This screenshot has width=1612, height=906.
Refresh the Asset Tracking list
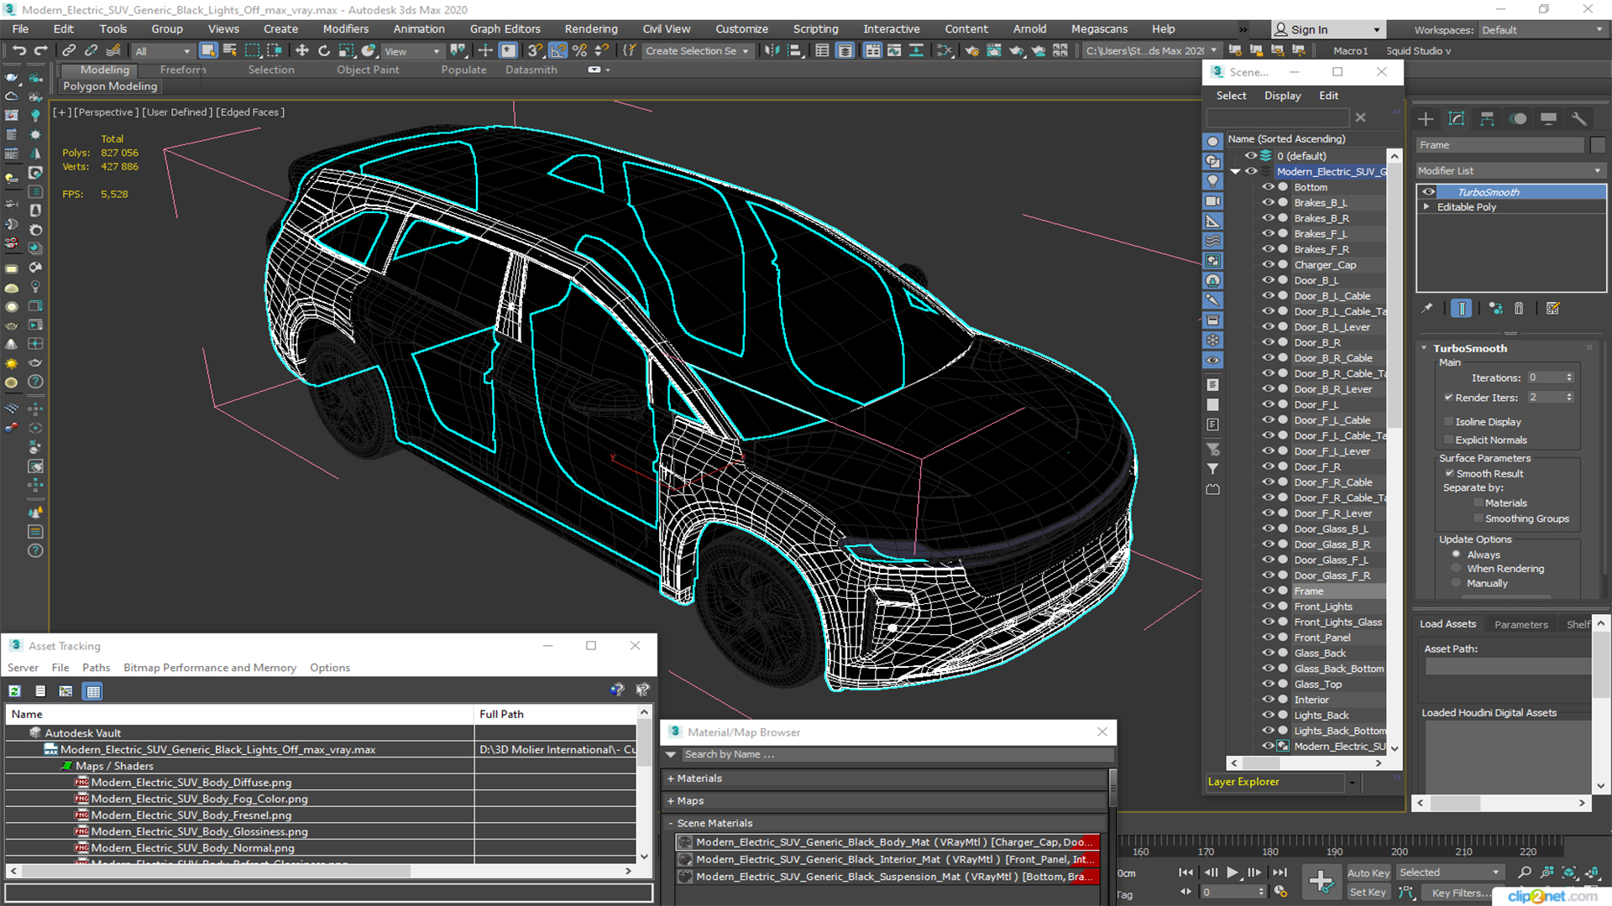(14, 691)
